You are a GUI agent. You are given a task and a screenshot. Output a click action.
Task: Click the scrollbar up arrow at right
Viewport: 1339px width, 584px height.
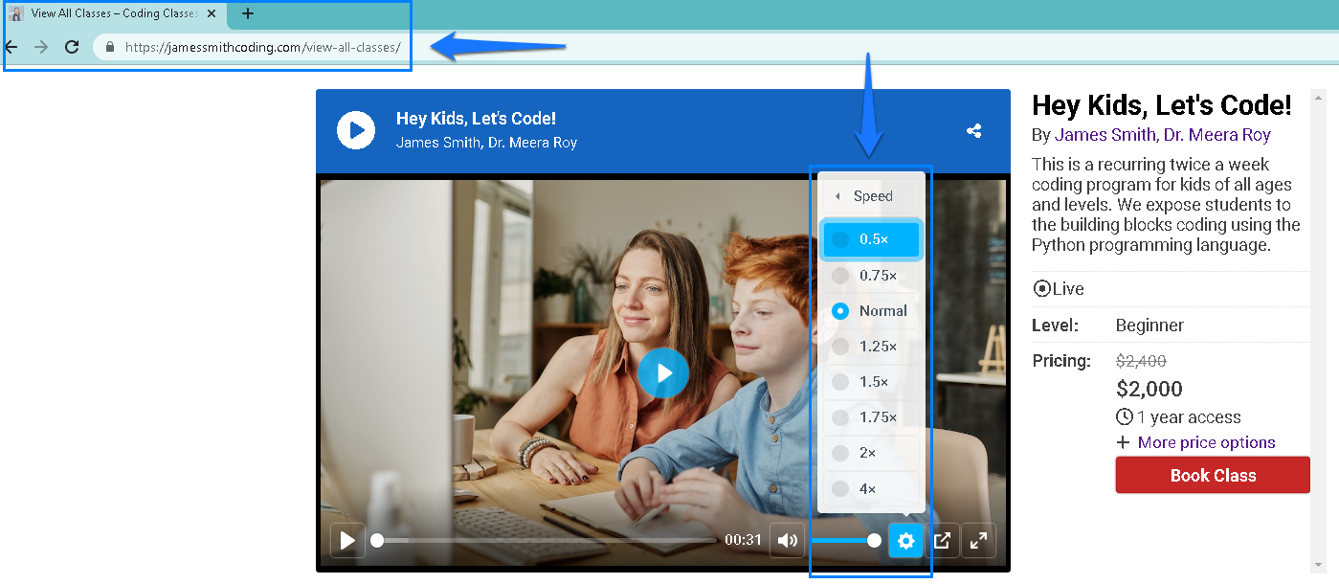click(x=1319, y=97)
